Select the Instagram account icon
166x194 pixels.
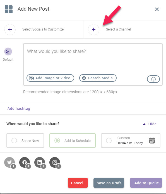55,162
